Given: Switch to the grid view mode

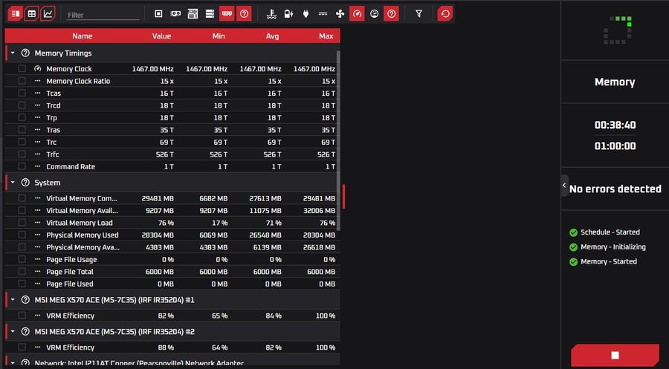Looking at the screenshot, I should (31, 14).
